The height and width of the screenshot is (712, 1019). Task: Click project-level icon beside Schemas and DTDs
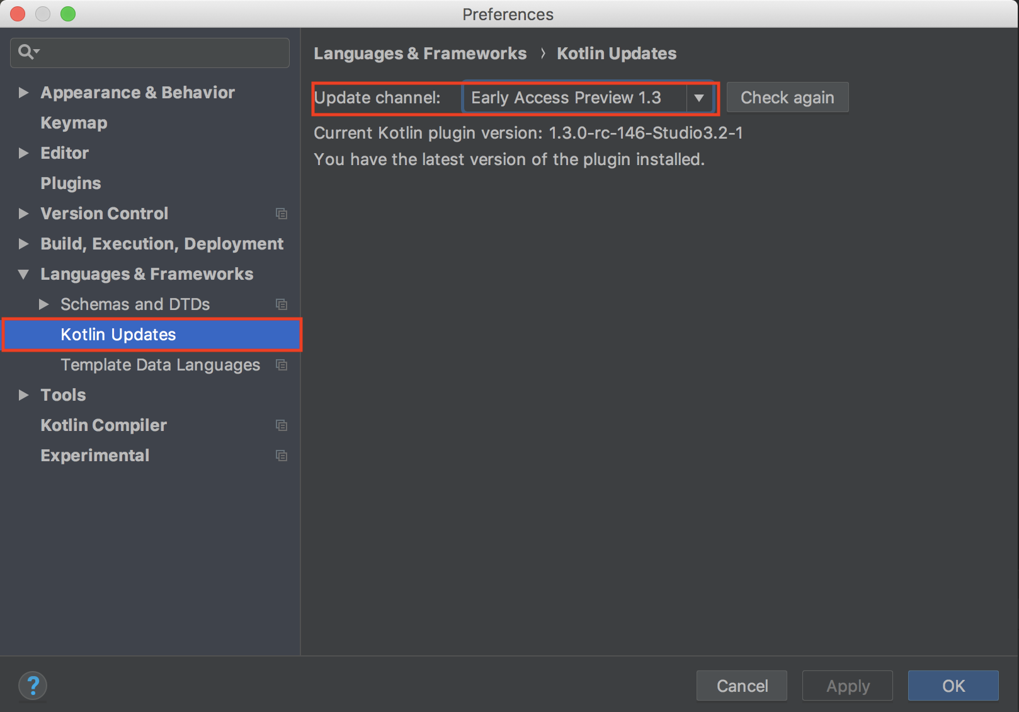282,304
